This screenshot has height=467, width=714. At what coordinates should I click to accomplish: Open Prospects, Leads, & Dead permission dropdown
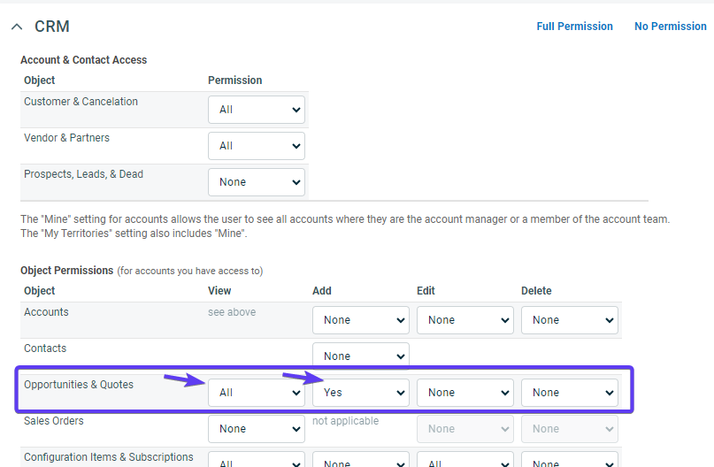point(257,182)
